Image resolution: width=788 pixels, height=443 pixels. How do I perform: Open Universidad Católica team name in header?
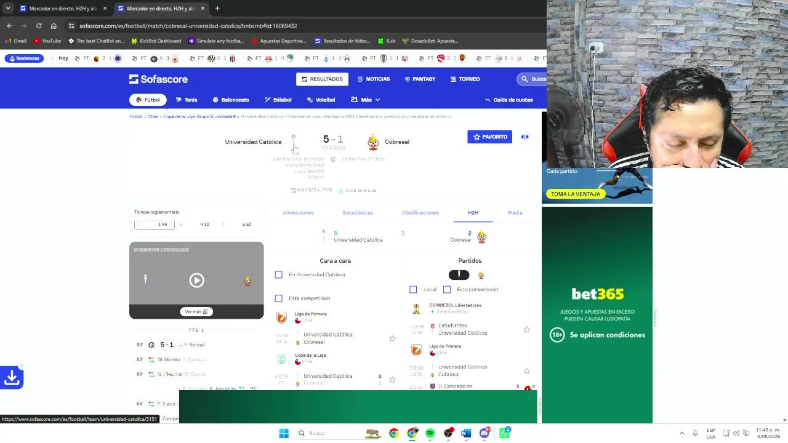point(253,142)
